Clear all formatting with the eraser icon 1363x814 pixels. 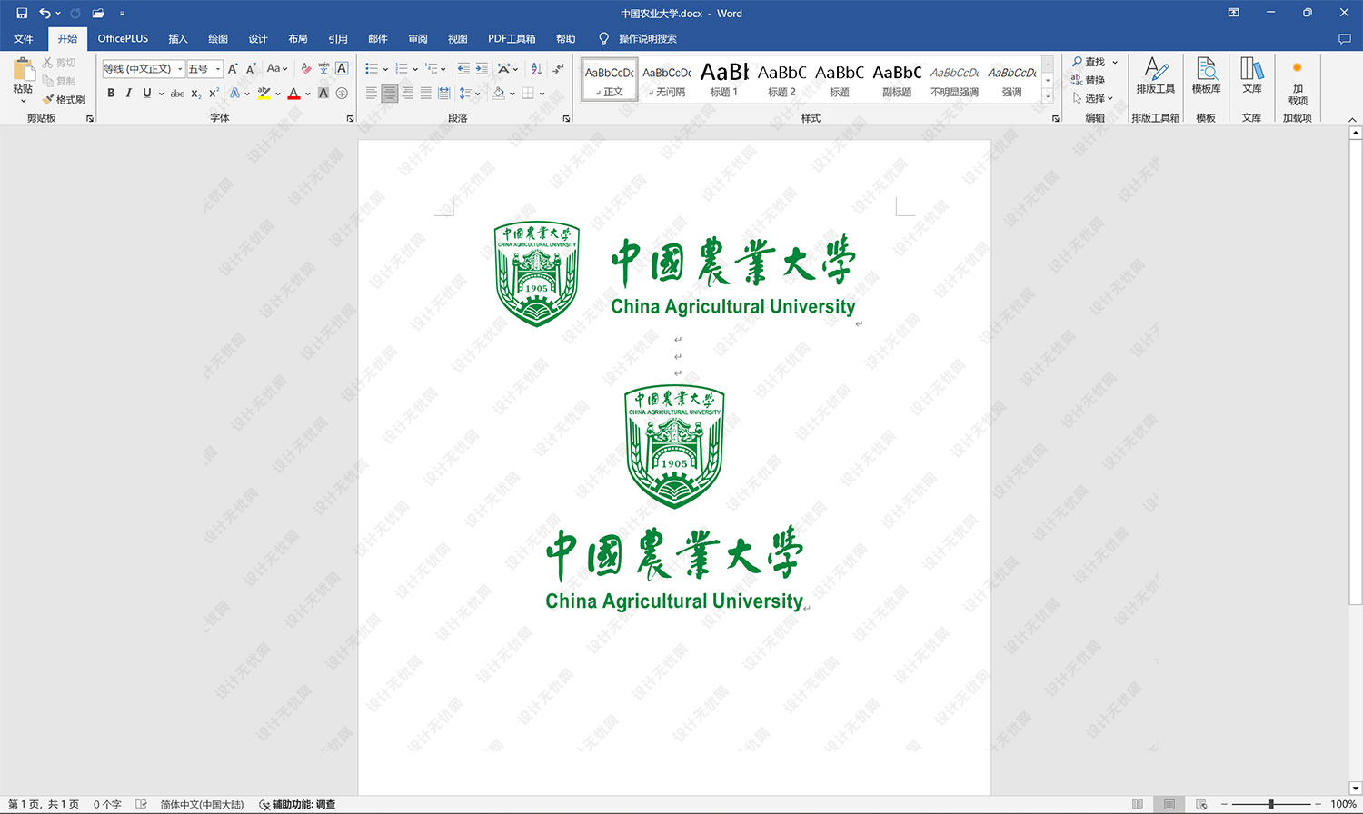coord(305,69)
